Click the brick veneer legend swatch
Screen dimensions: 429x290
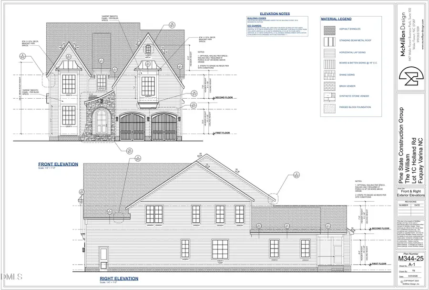pos(329,86)
